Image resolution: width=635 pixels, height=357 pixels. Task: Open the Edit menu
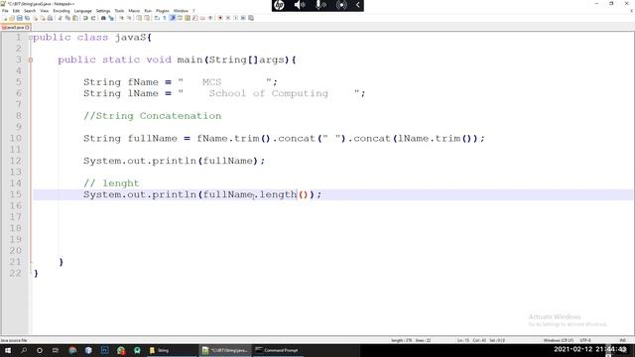(x=16, y=11)
